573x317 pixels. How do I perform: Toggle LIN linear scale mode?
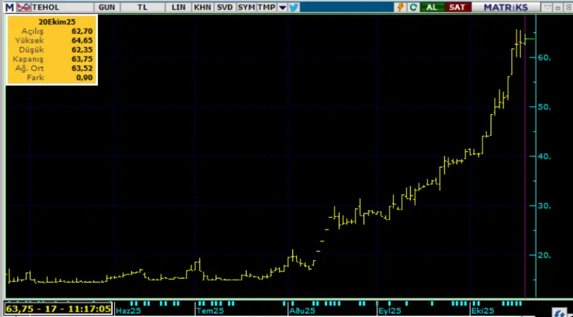click(178, 7)
